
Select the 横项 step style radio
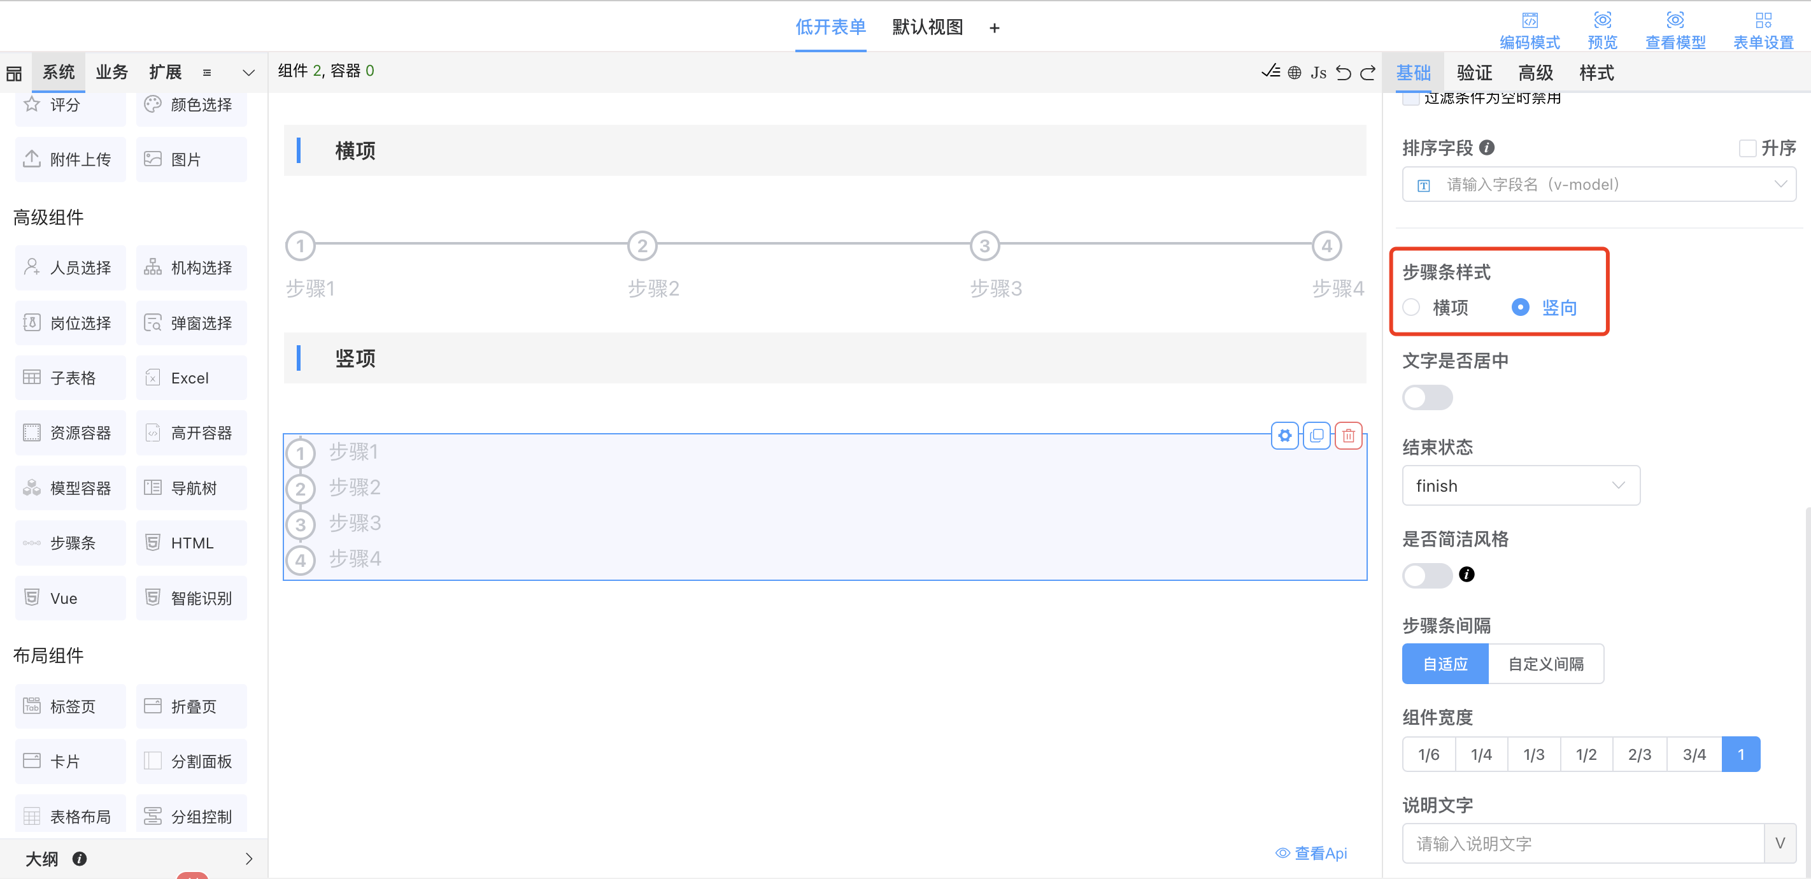point(1411,307)
